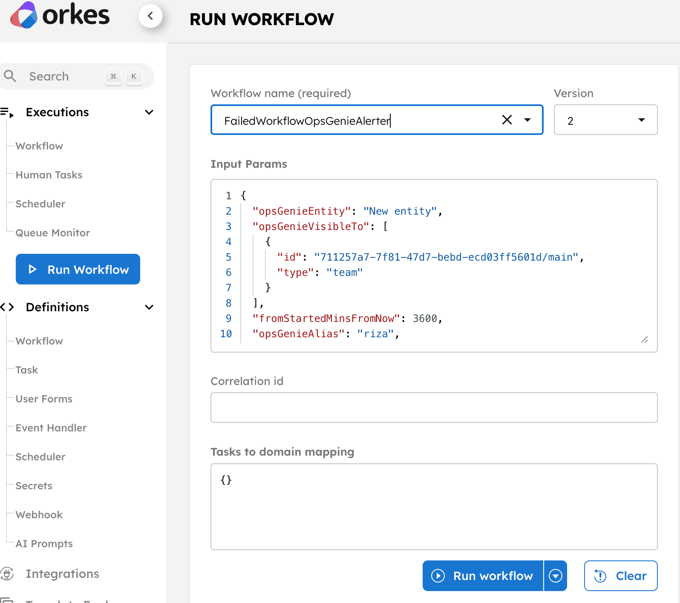Click the Input Params editor resize handle
Viewport: 680px width, 603px height.
[645, 339]
